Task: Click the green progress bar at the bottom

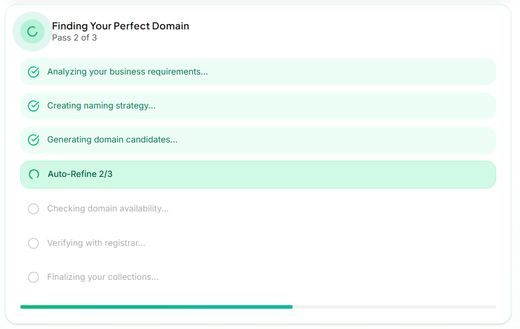Action: 156,307
